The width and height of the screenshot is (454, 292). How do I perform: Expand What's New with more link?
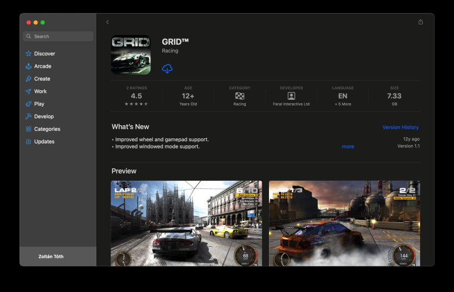click(x=348, y=146)
